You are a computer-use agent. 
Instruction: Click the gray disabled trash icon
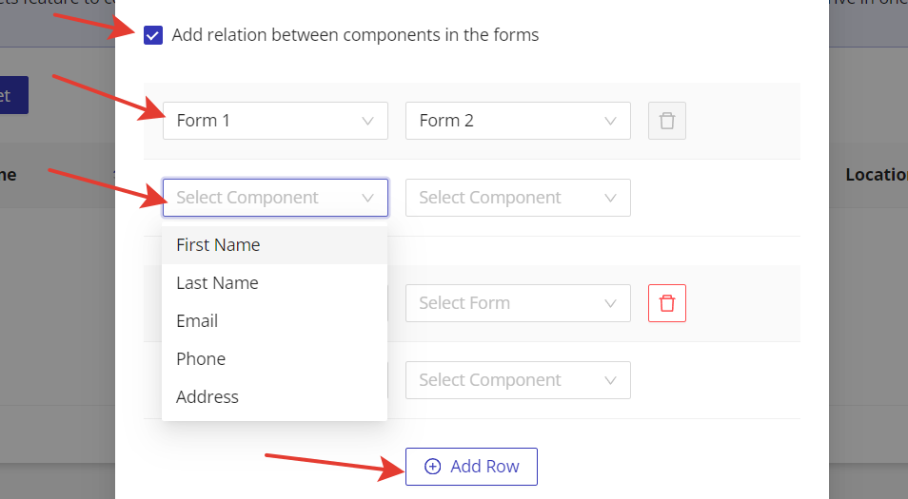click(x=667, y=121)
